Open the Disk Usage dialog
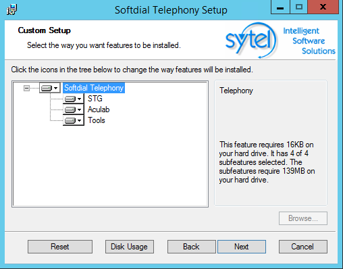The height and width of the screenshot is (269, 343). pos(130,247)
